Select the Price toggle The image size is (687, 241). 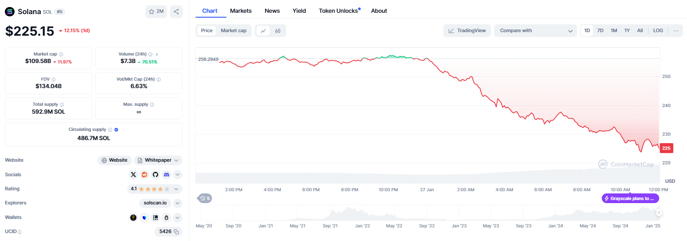point(207,30)
